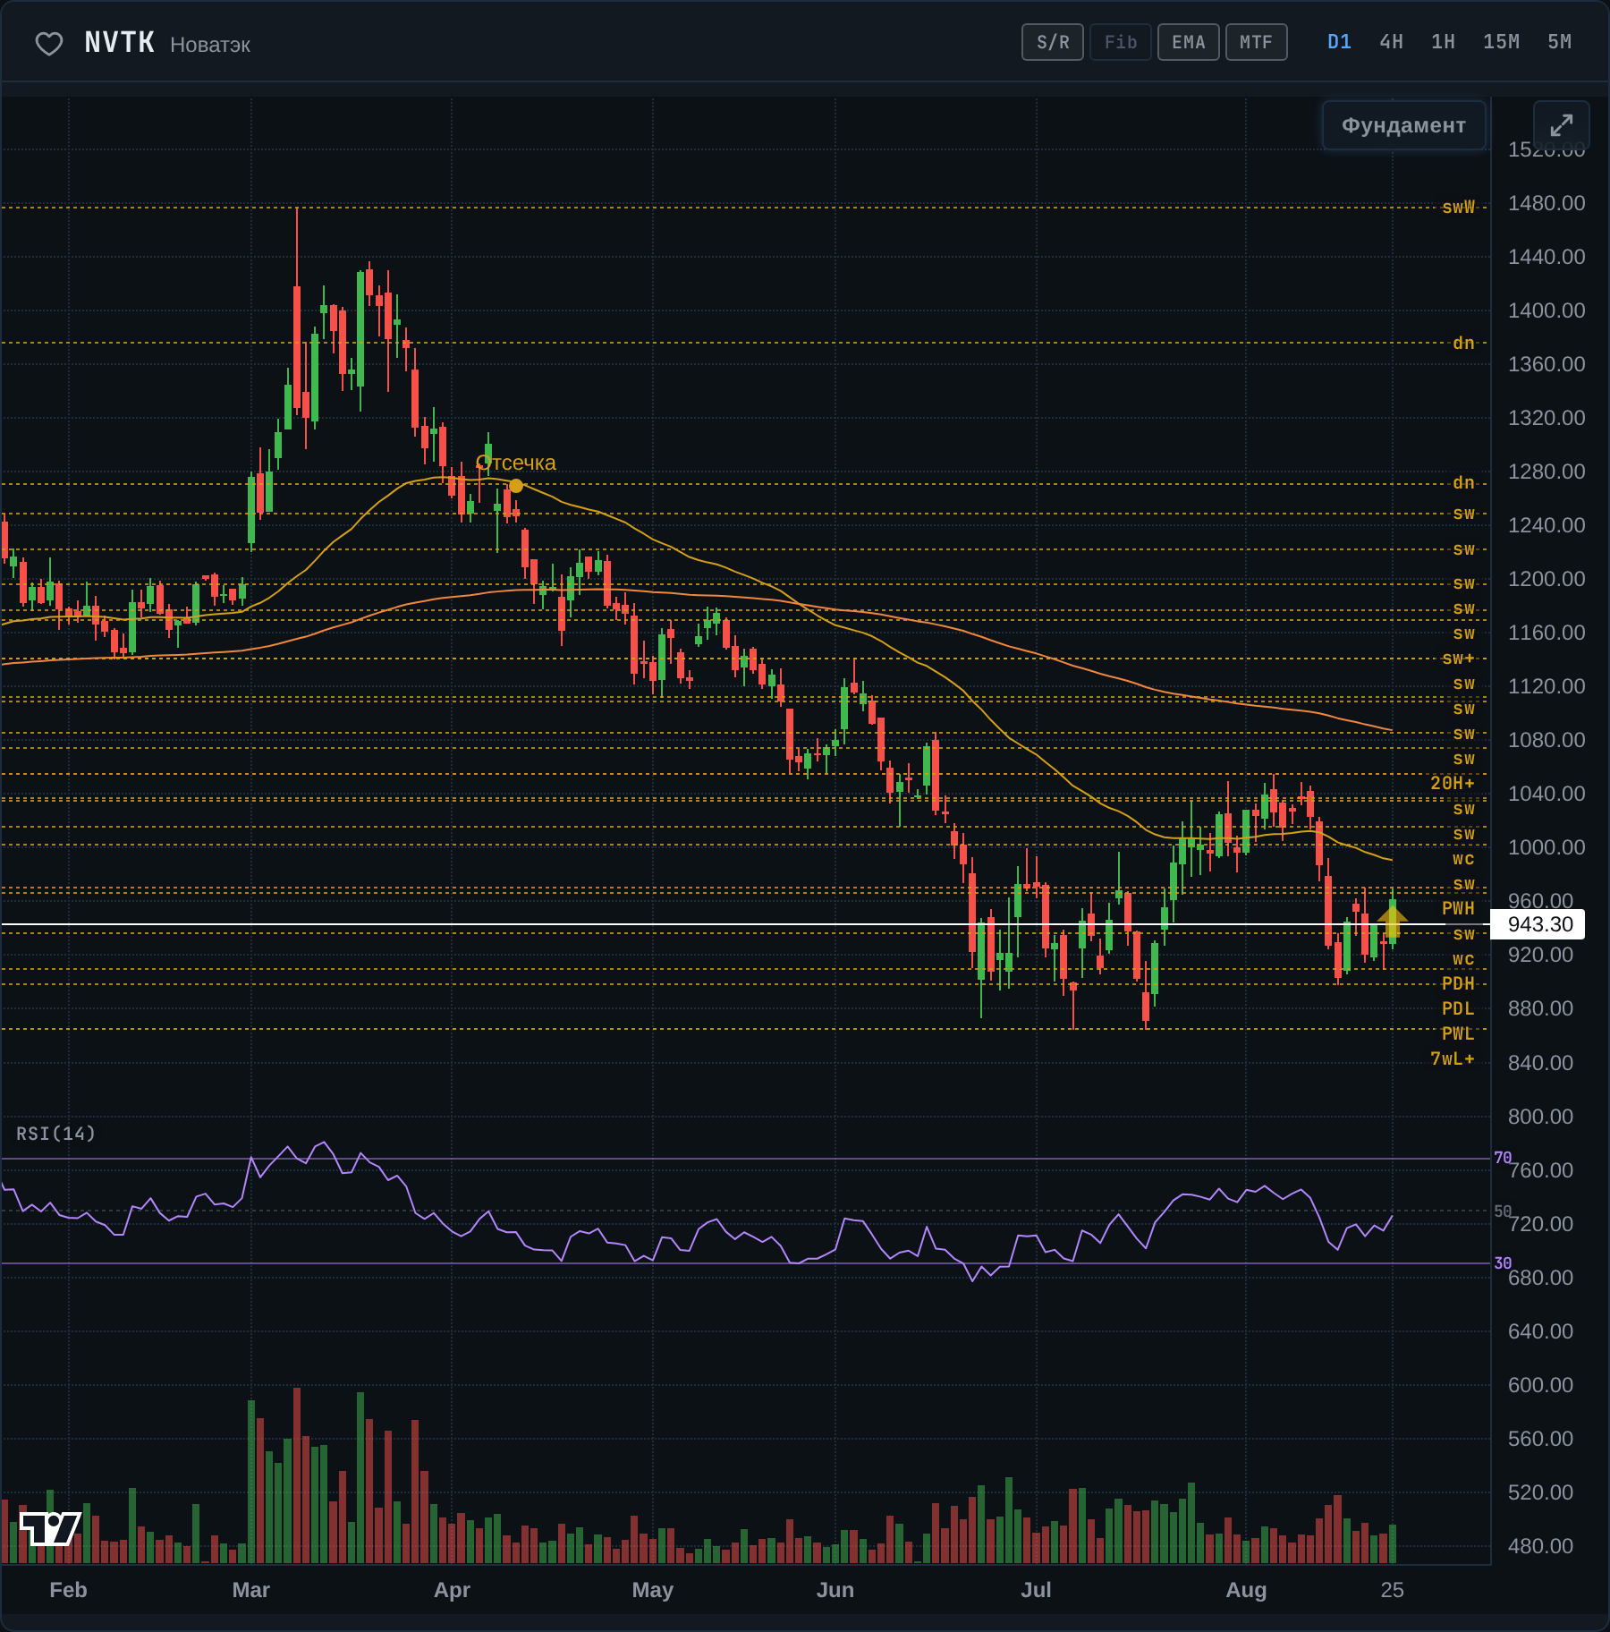Click the Отсечка annotation text
The image size is (1610, 1632).
point(516,463)
